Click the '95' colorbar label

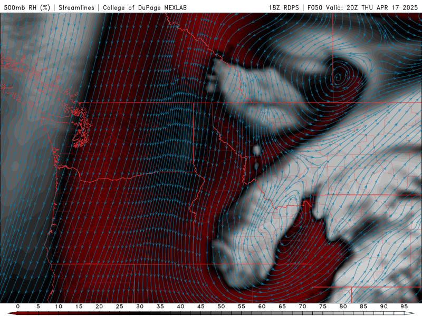[404, 307]
